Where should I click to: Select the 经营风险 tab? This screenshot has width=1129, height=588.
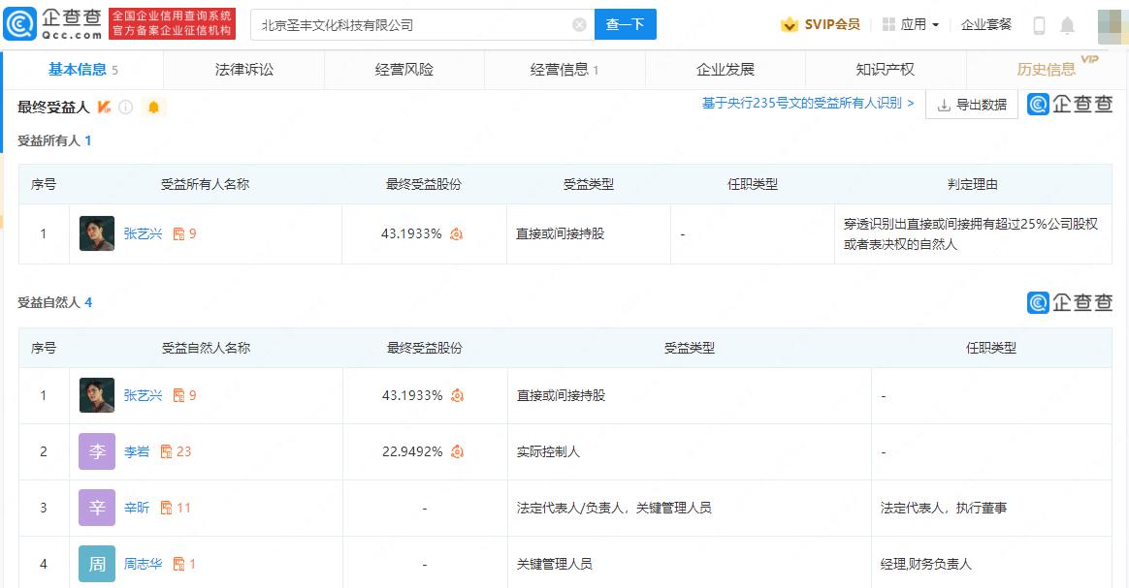[404, 70]
